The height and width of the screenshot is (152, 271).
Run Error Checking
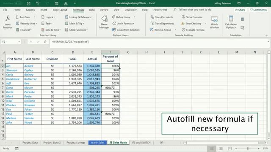tap(191, 24)
